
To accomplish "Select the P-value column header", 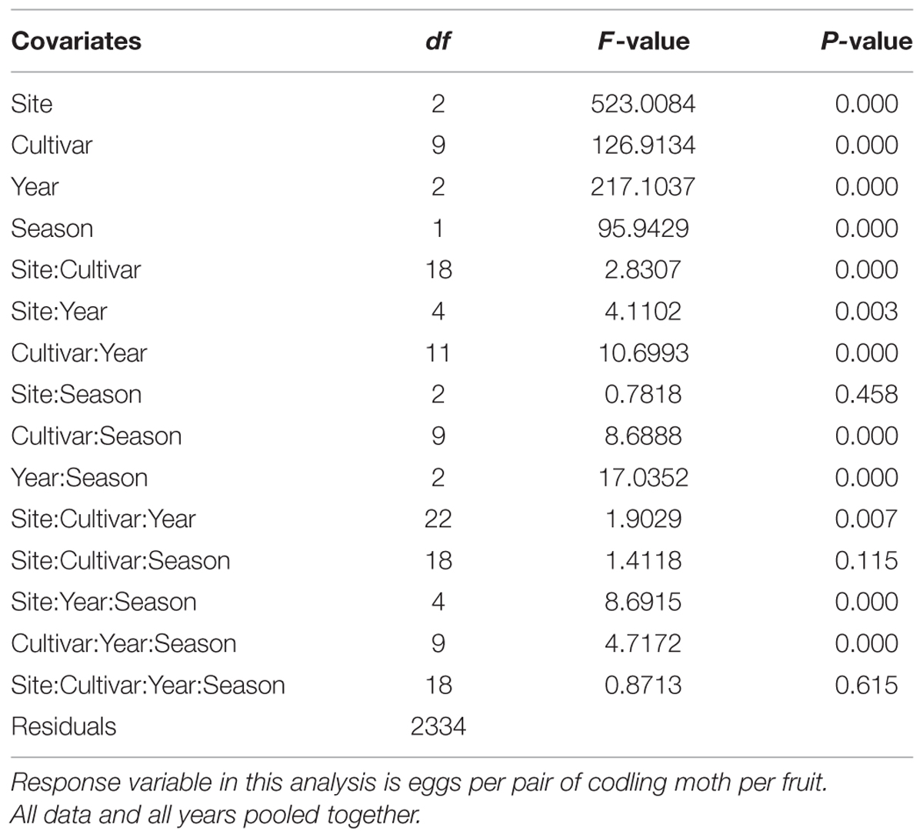I will pyautogui.click(x=866, y=41).
